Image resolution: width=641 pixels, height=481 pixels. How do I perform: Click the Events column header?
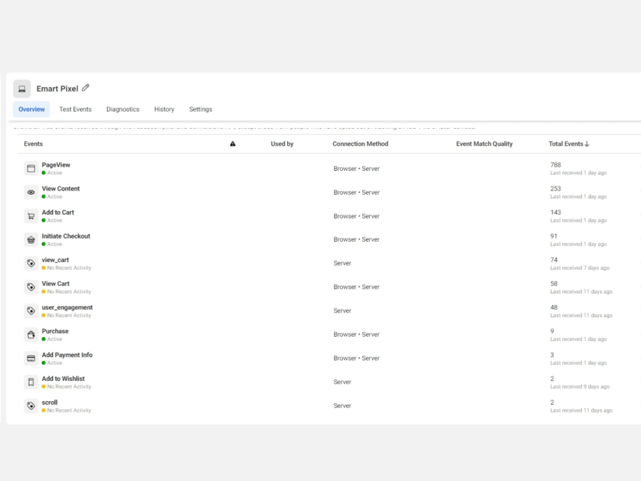[33, 144]
